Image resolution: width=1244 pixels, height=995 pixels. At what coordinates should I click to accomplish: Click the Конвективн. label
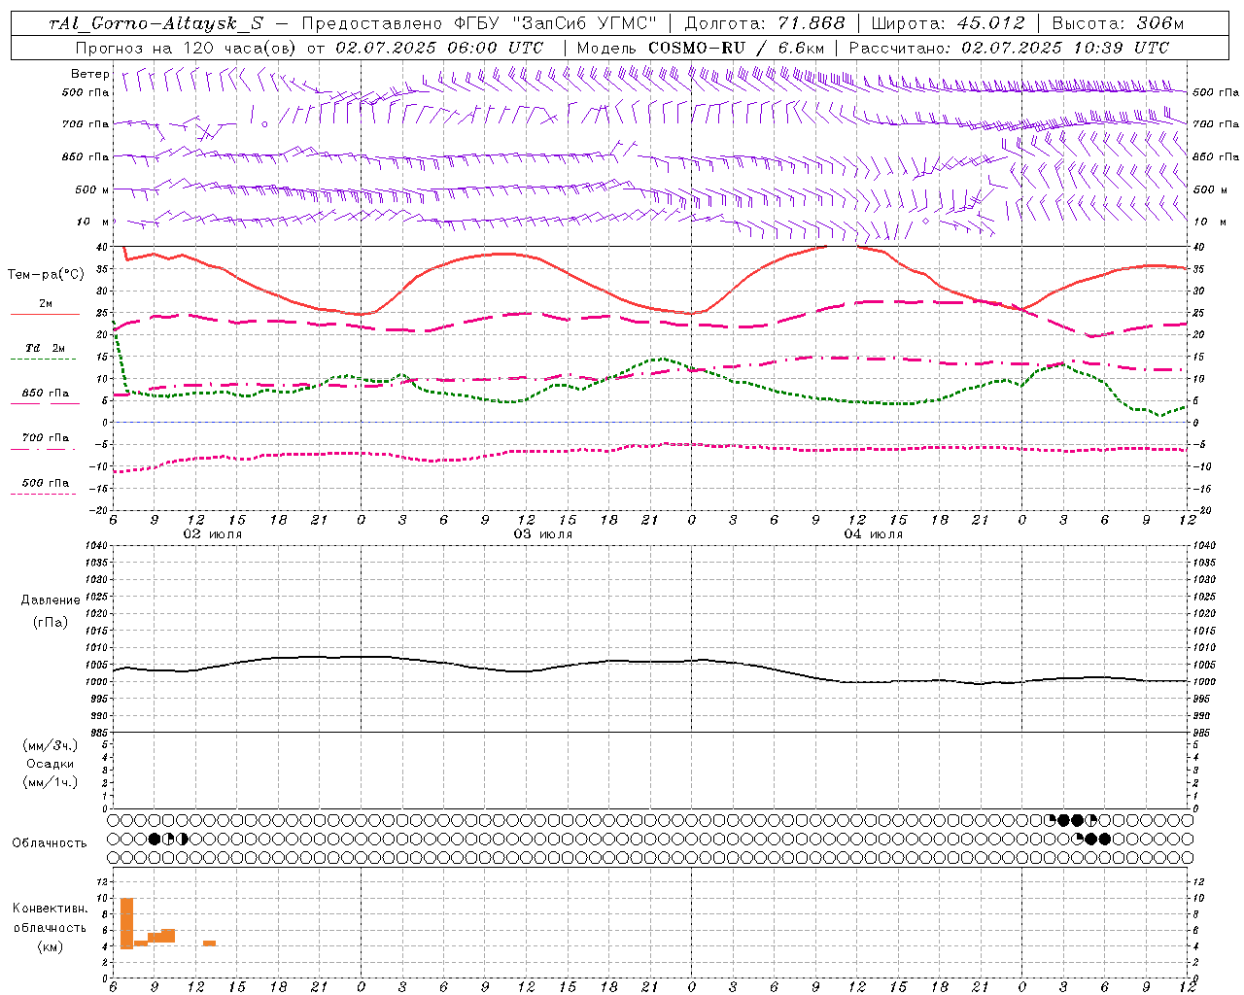(x=51, y=909)
